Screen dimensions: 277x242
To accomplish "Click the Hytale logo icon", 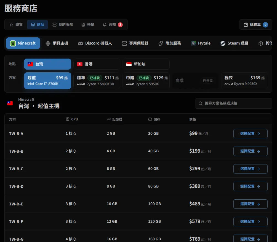I will [193, 43].
